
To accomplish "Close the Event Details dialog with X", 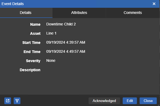I will click(154, 4).
